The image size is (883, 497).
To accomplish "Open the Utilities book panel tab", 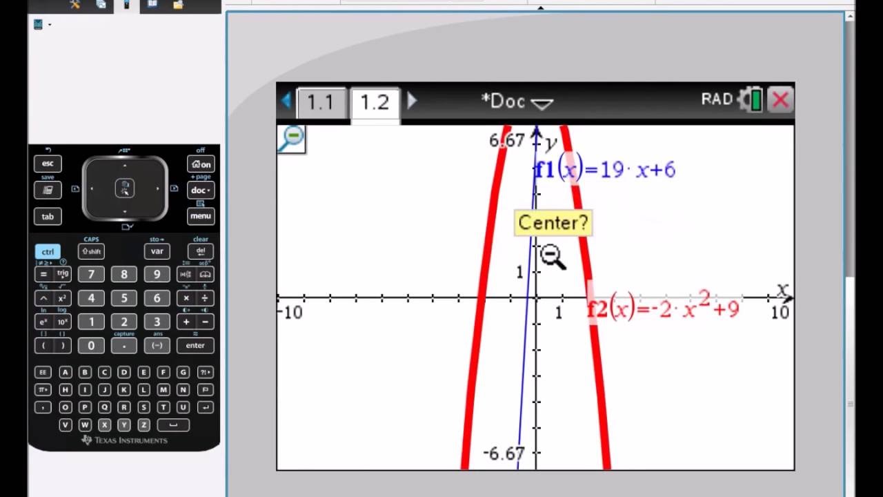I will click(x=152, y=5).
